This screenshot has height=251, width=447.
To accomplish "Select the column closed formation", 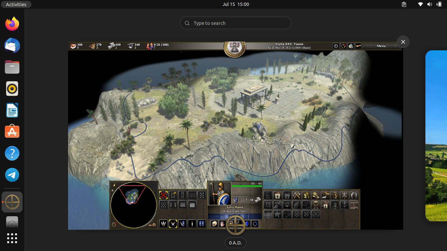I will point(183,195).
